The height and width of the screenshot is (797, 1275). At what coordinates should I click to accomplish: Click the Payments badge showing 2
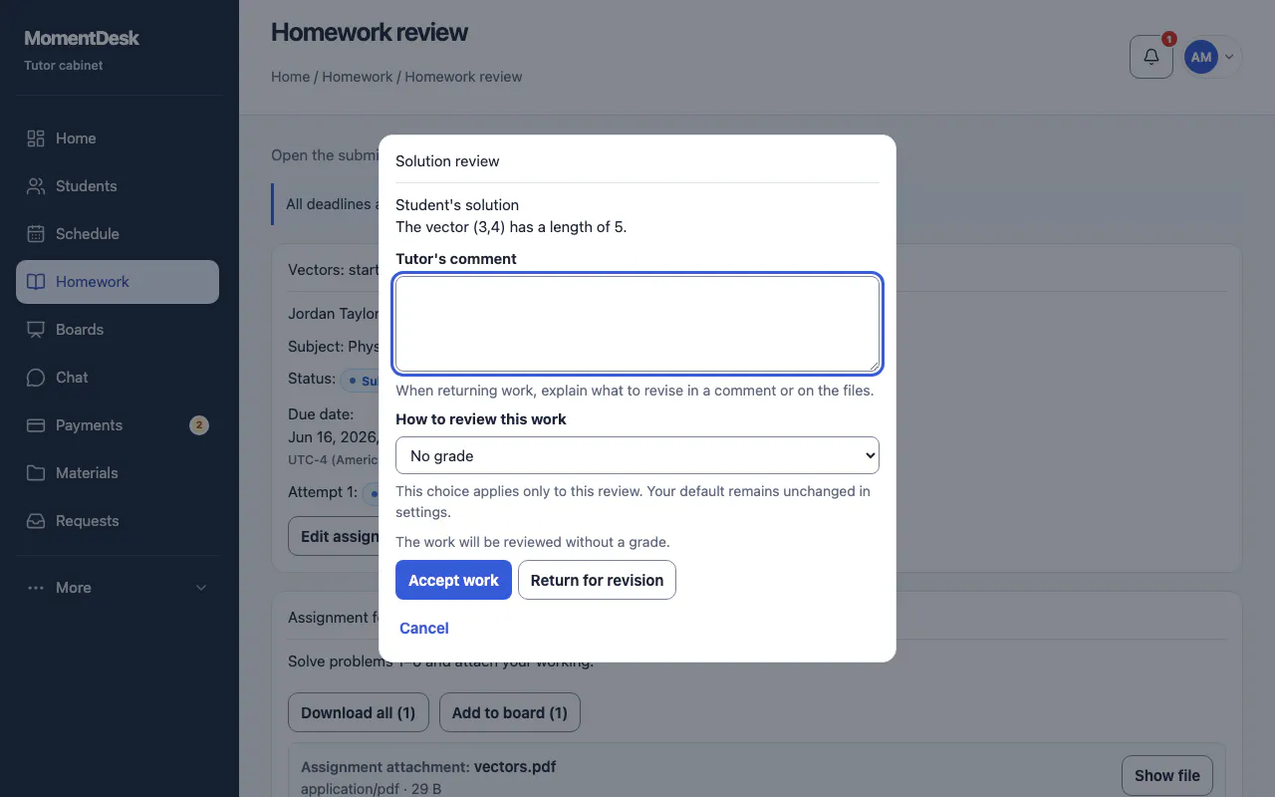coord(199,425)
